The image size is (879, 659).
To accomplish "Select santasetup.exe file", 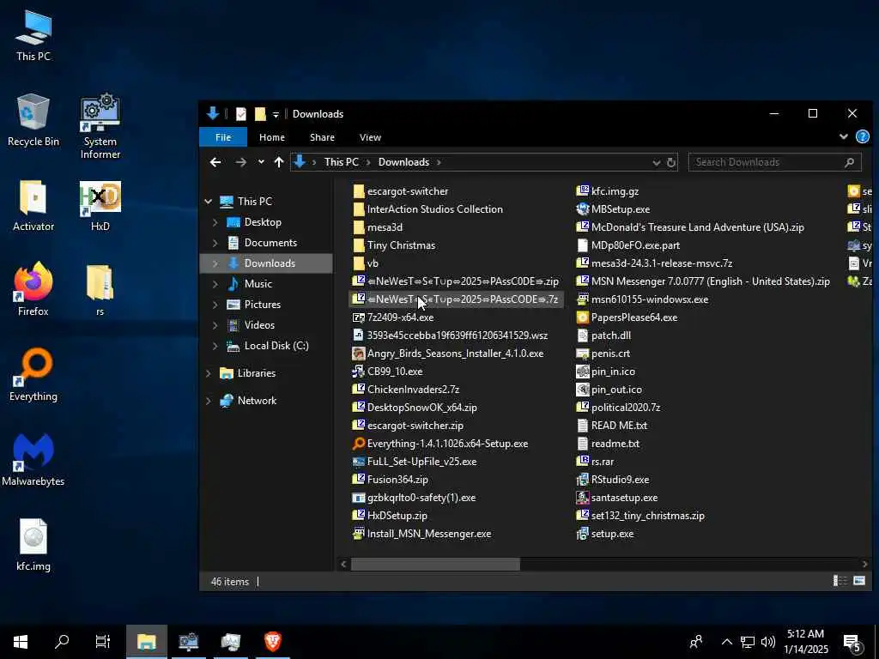I will 616,499.
